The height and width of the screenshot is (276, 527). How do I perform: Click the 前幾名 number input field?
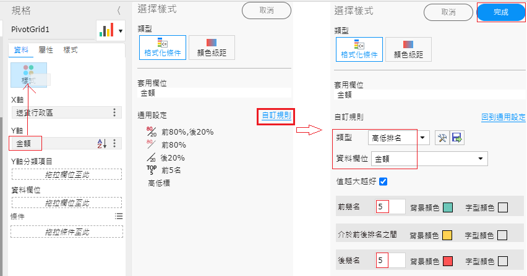click(390, 207)
